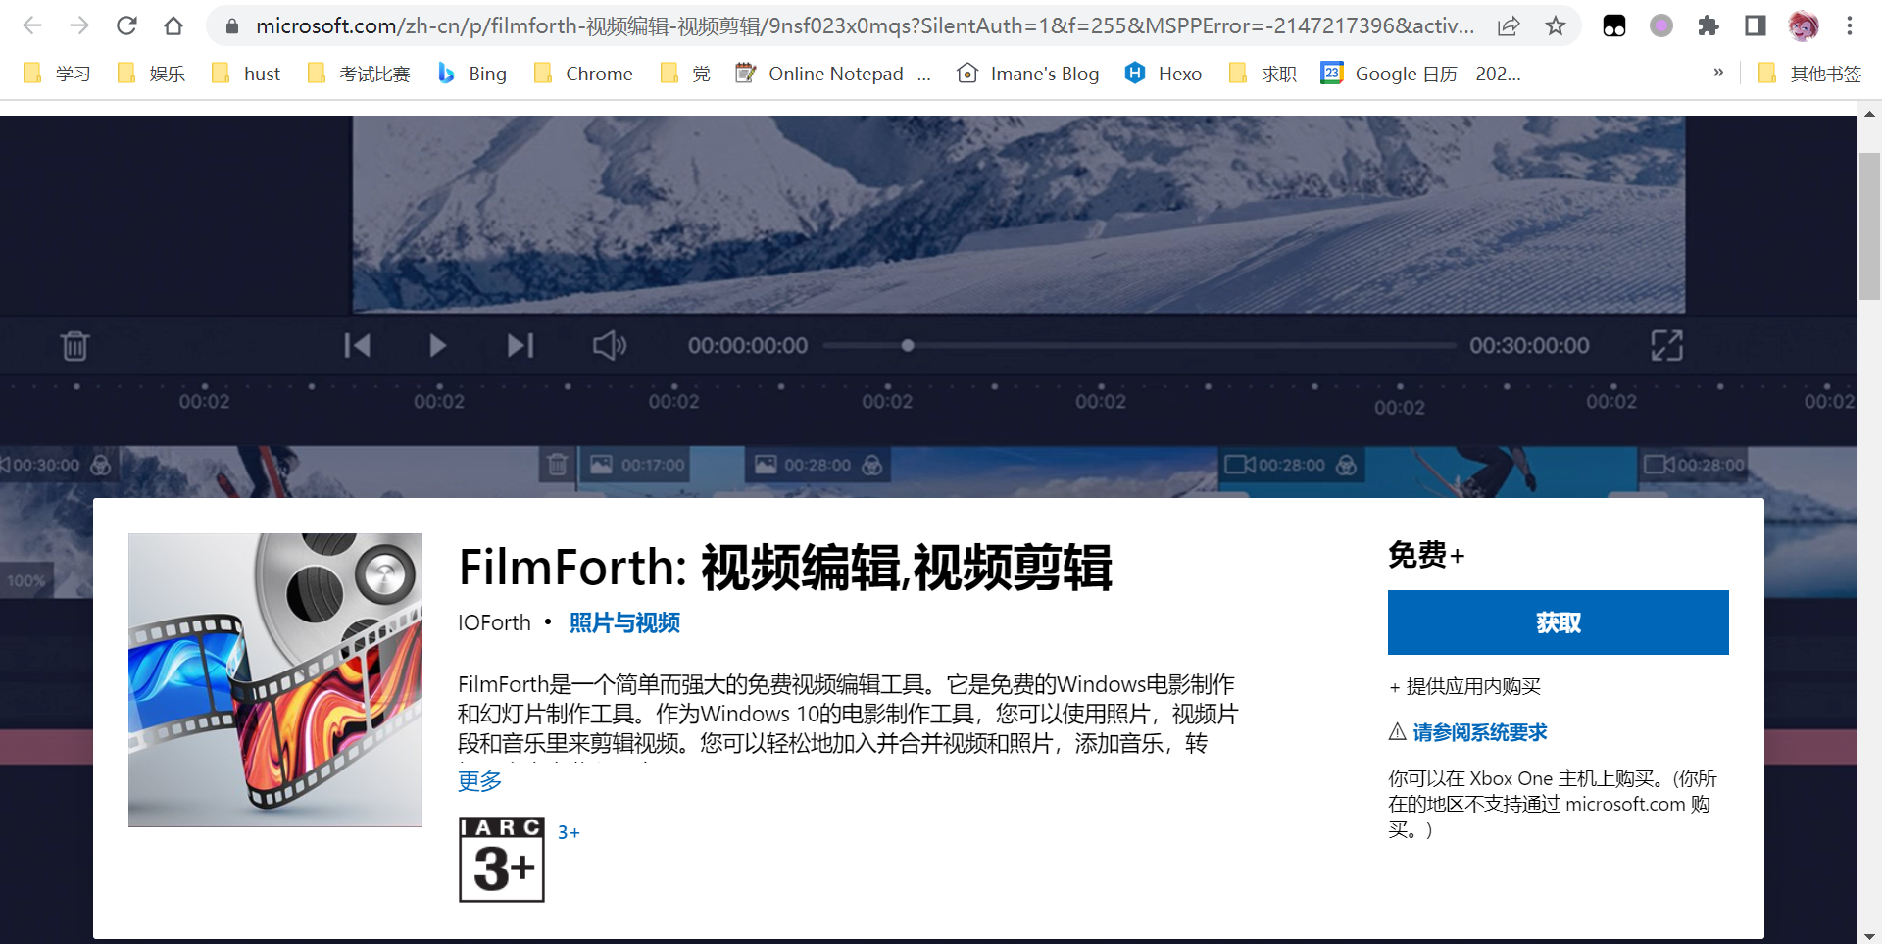Open the Google 日历 bookmark
This screenshot has width=1882, height=944.
[1421, 74]
